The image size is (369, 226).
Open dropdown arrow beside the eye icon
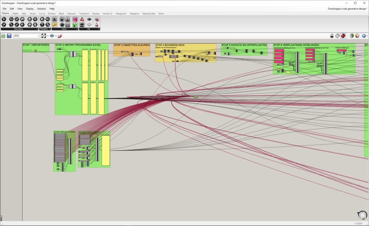56,36
